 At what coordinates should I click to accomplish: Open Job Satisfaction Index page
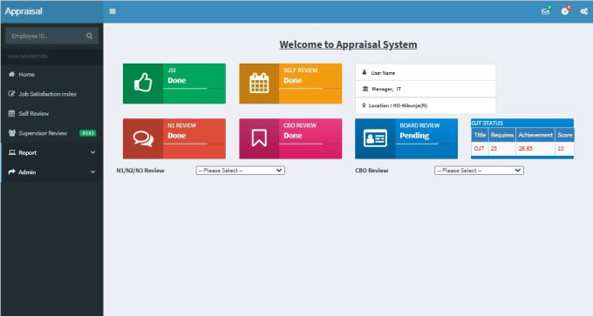pyautogui.click(x=51, y=94)
